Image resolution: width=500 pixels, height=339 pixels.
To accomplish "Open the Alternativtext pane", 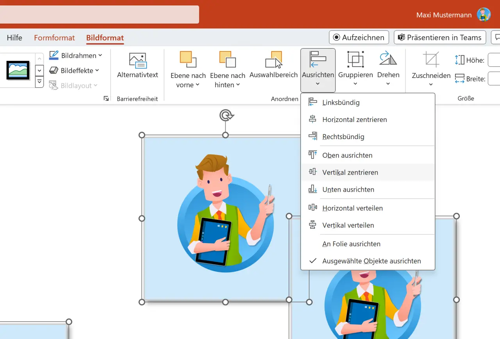I will (137, 62).
